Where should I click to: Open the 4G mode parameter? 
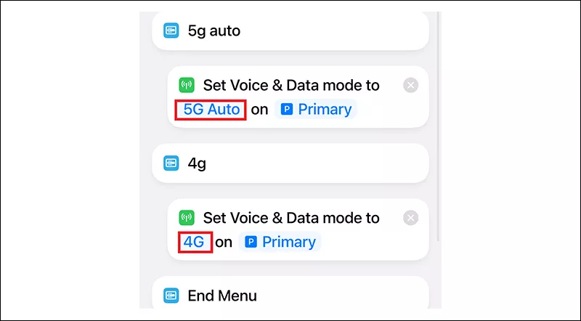(x=194, y=242)
